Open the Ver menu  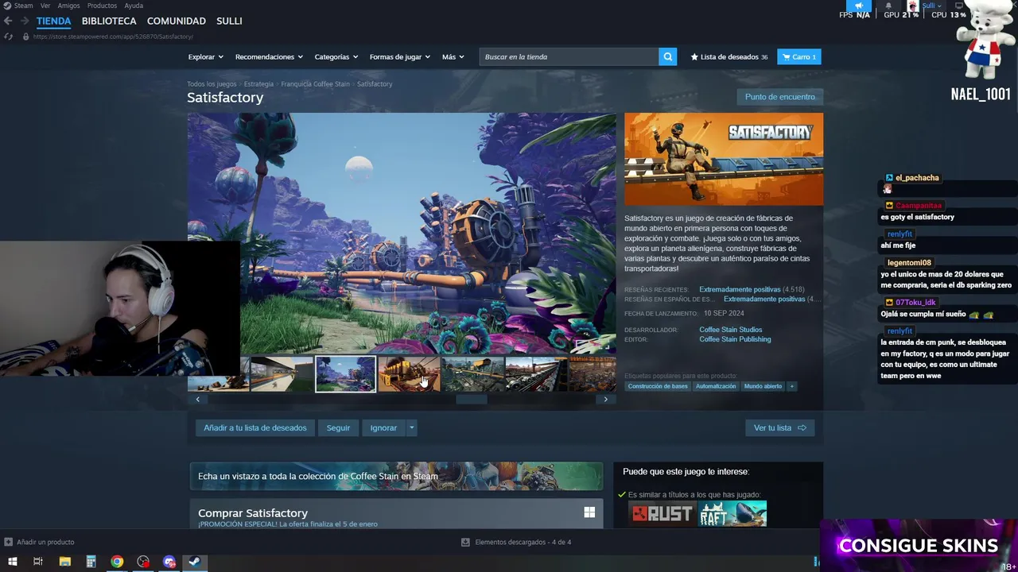coord(45,6)
